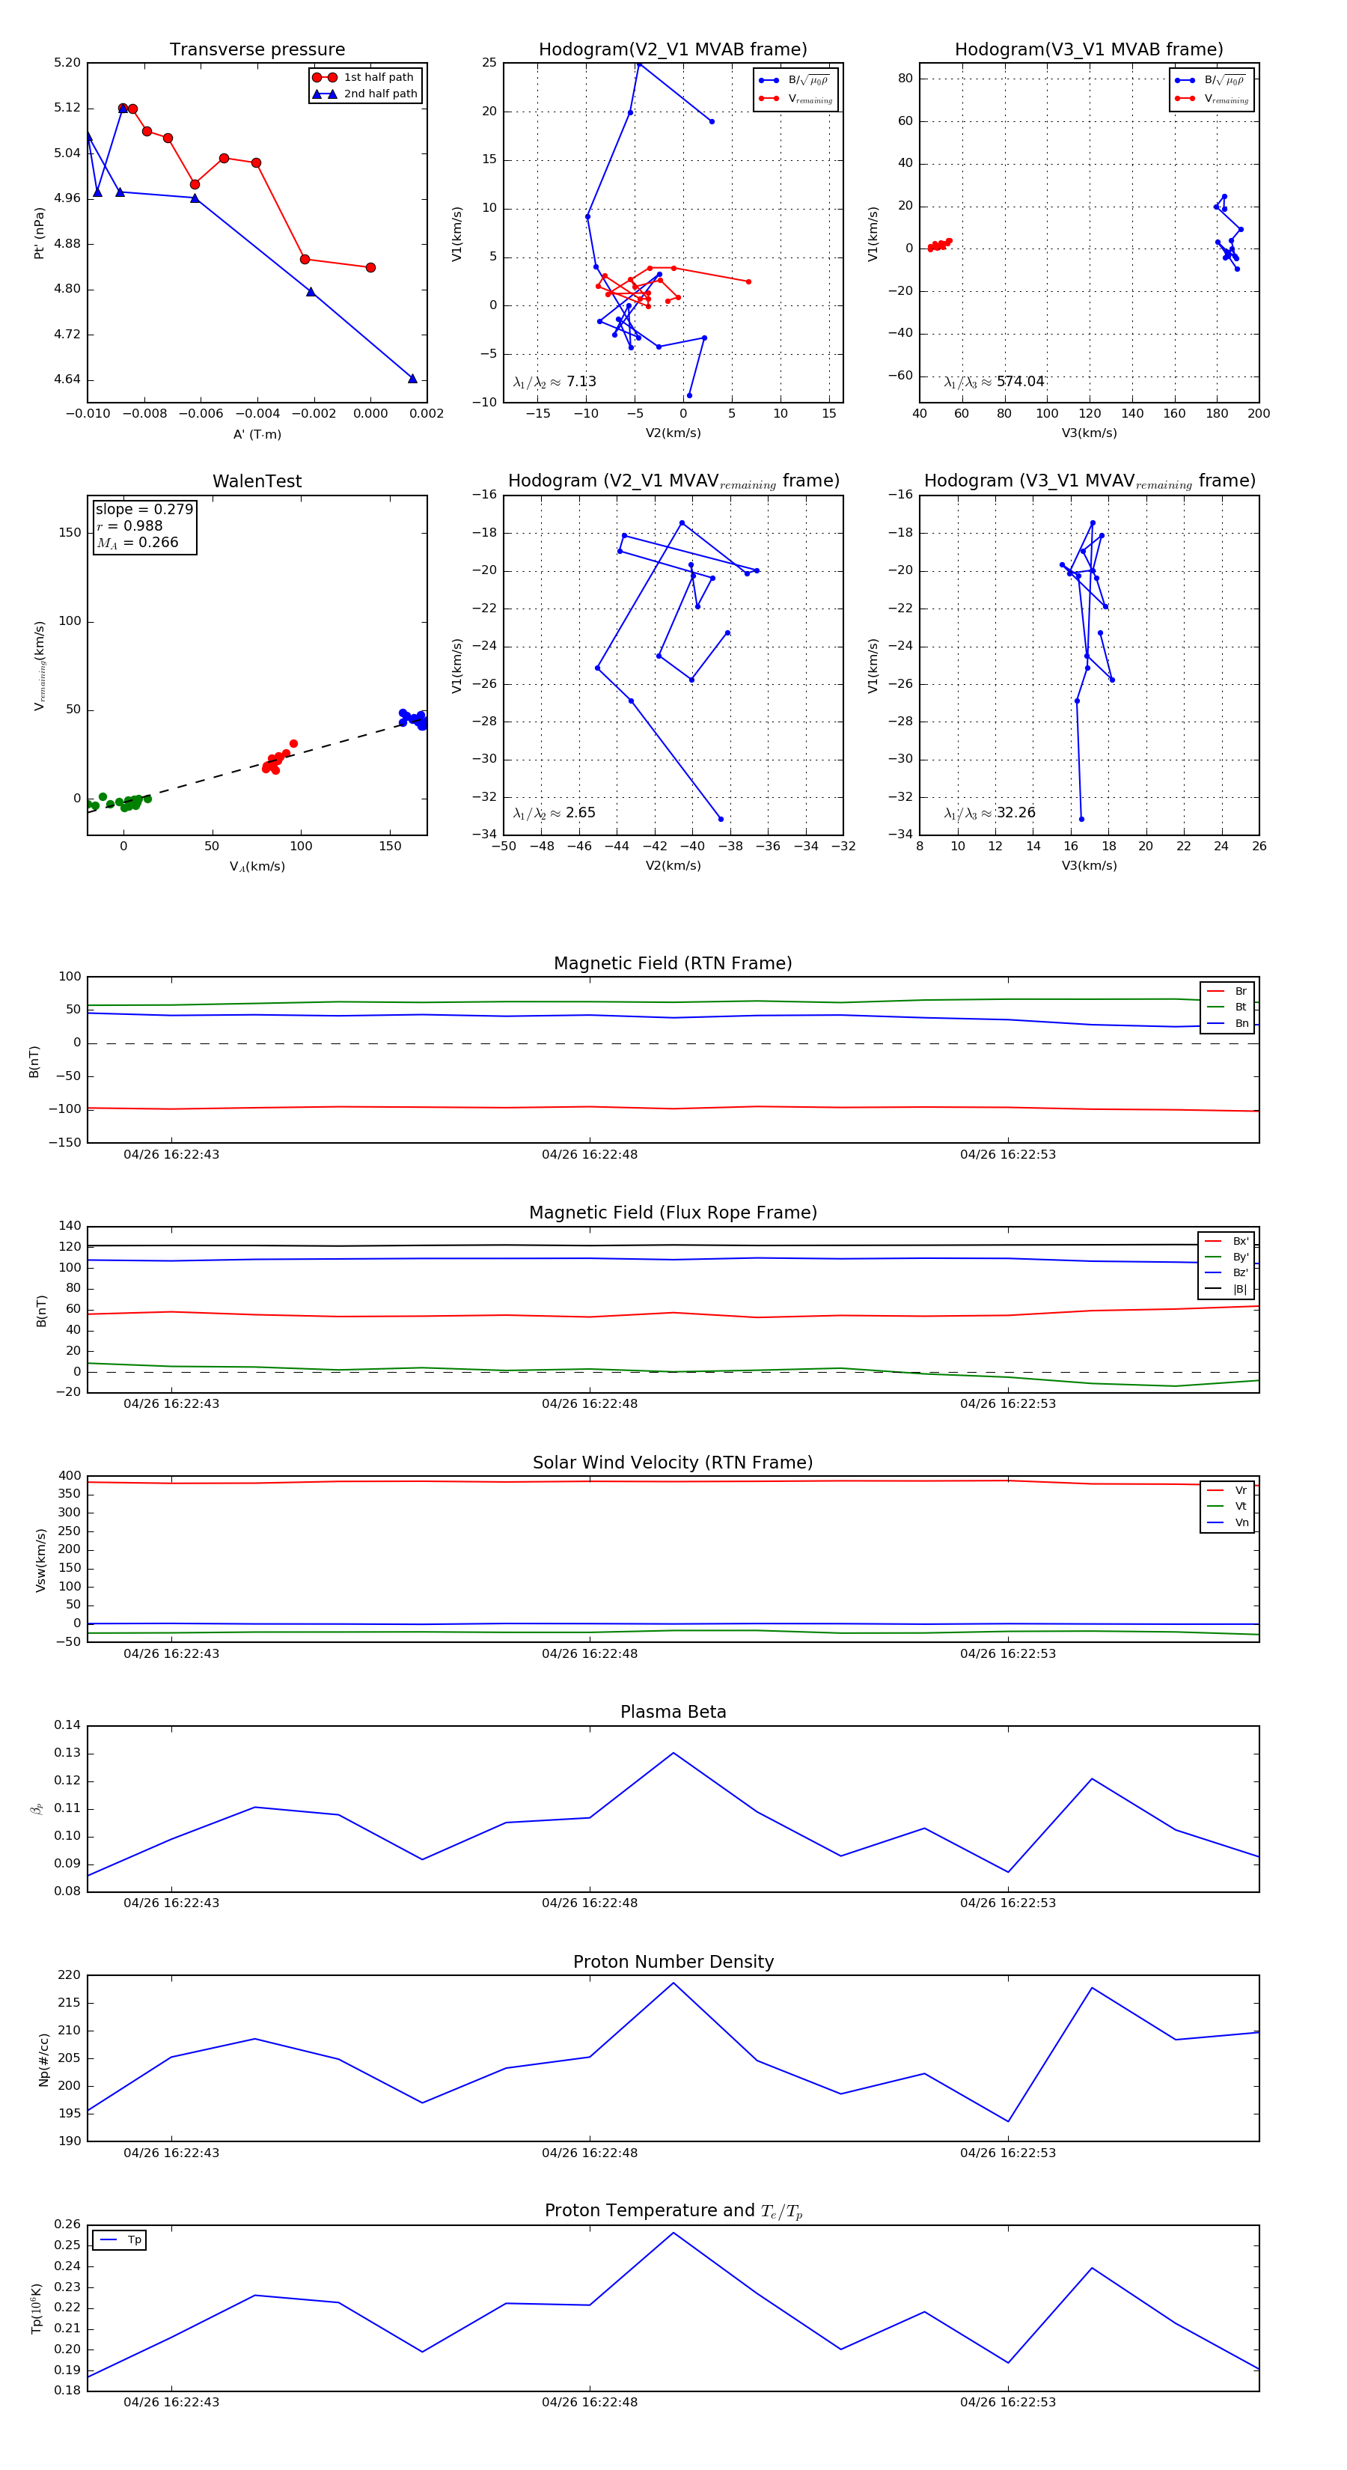Click the 'M_A = 0.266' annotation
1347x2470 pixels.
coord(137,543)
